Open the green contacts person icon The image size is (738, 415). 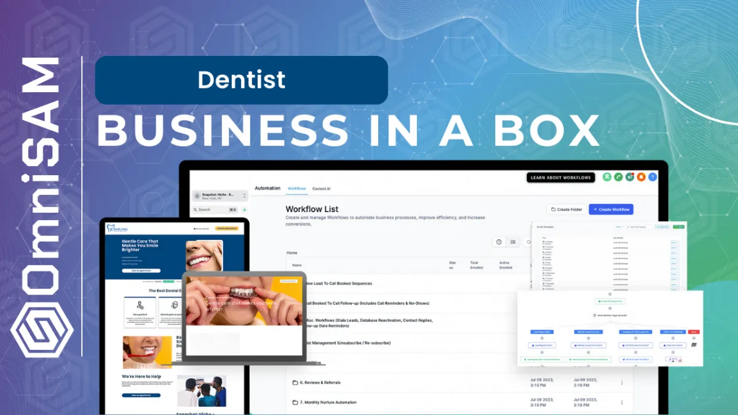pos(607,177)
